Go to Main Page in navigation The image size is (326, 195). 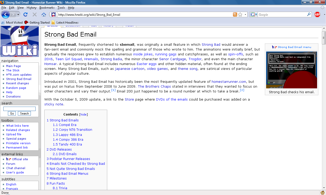click(x=13, y=66)
